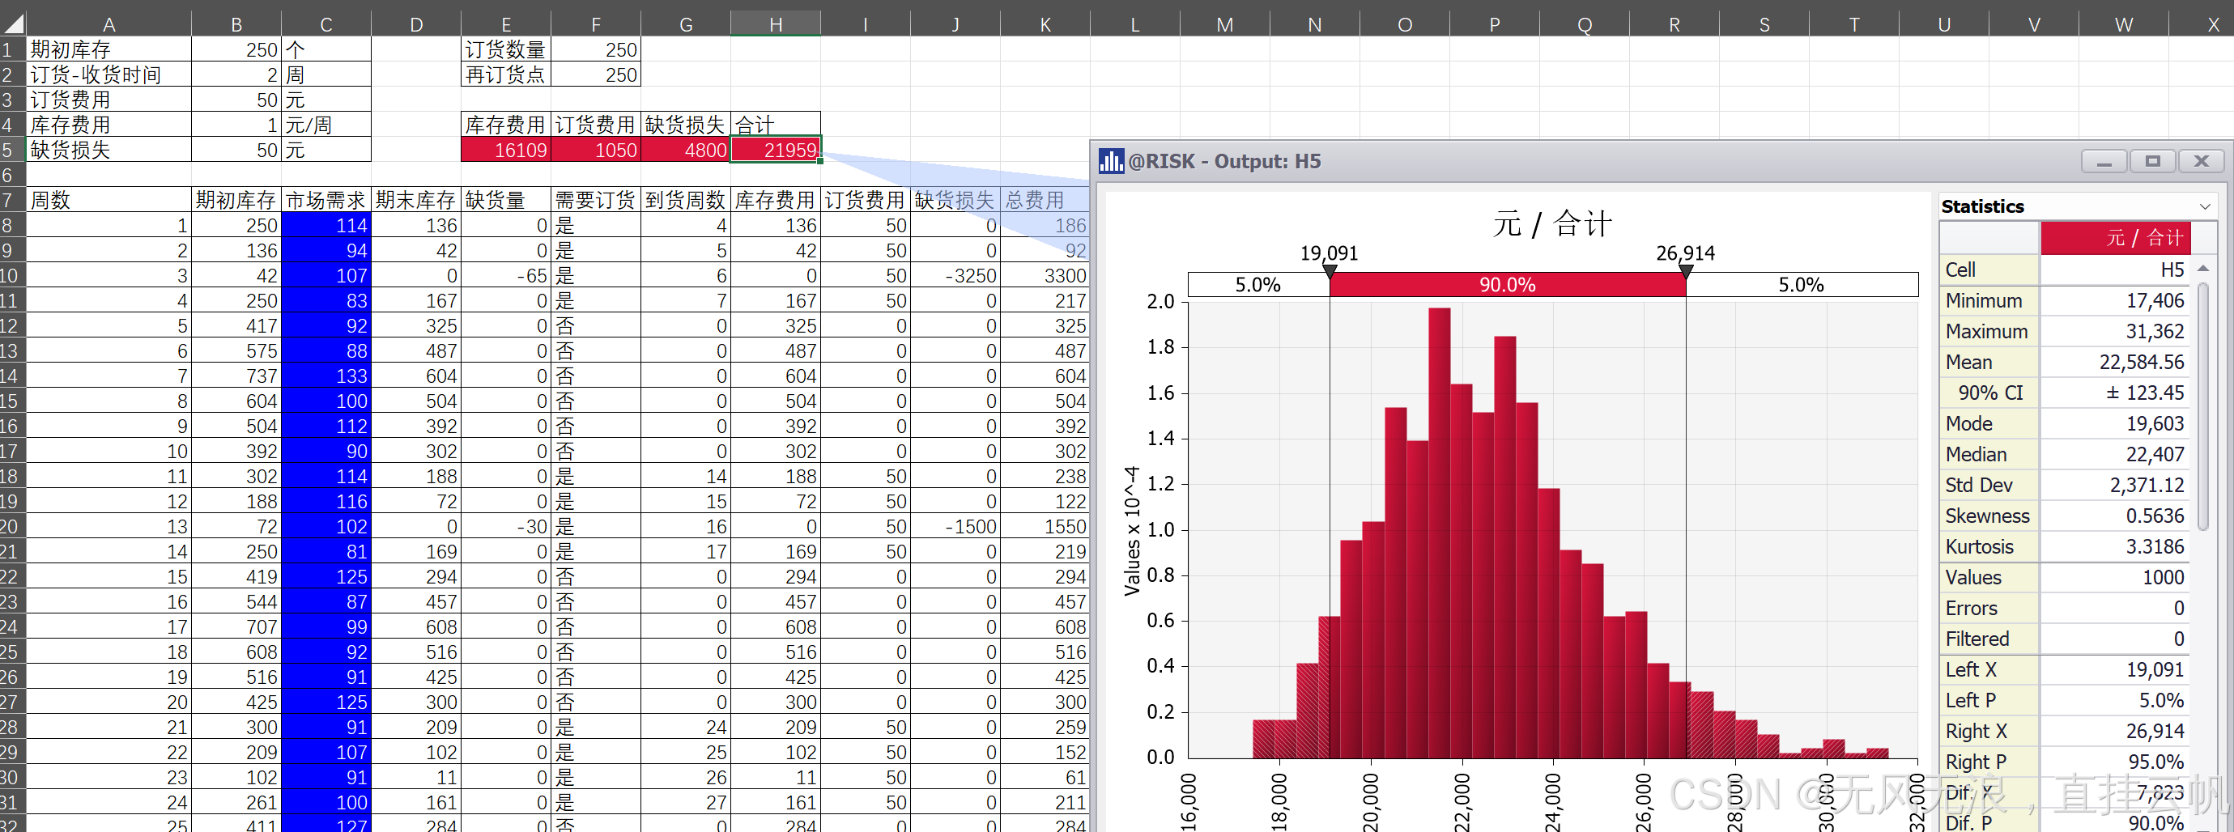Click the chart title '元 / 合计'
This screenshot has height=832, width=2234.
[x=1552, y=223]
